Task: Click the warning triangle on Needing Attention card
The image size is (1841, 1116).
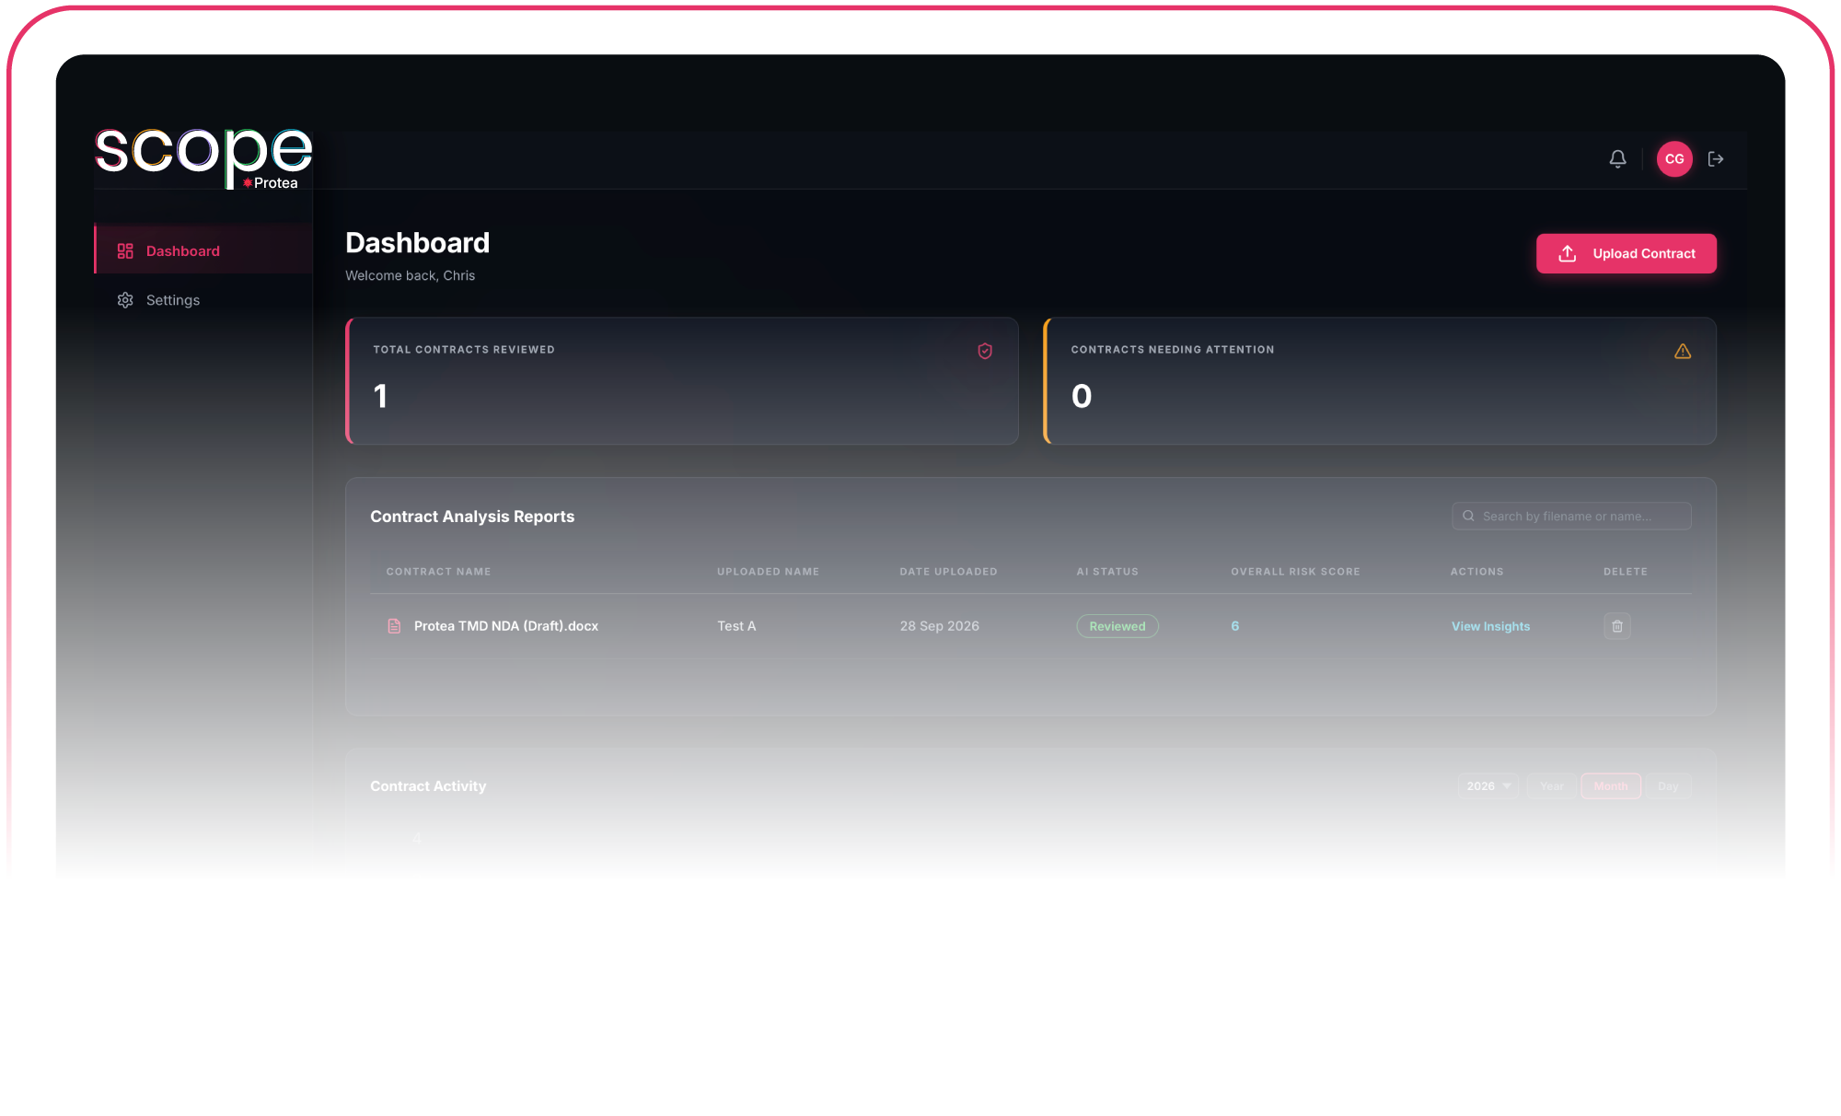Action: (1683, 351)
